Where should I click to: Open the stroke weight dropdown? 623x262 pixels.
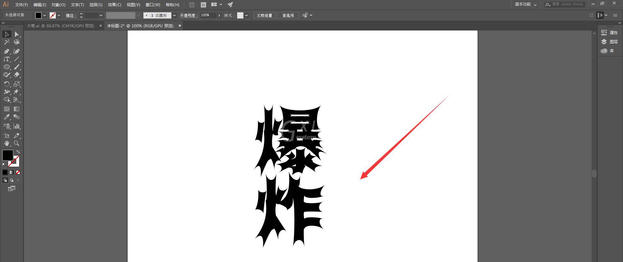tap(101, 15)
